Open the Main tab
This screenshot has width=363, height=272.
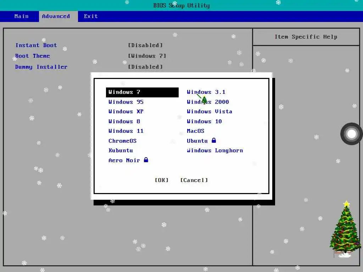coord(21,16)
